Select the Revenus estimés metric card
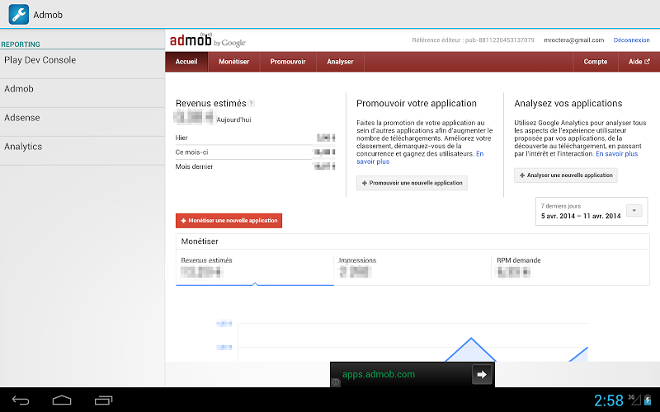The height and width of the screenshot is (412, 660). [x=255, y=268]
